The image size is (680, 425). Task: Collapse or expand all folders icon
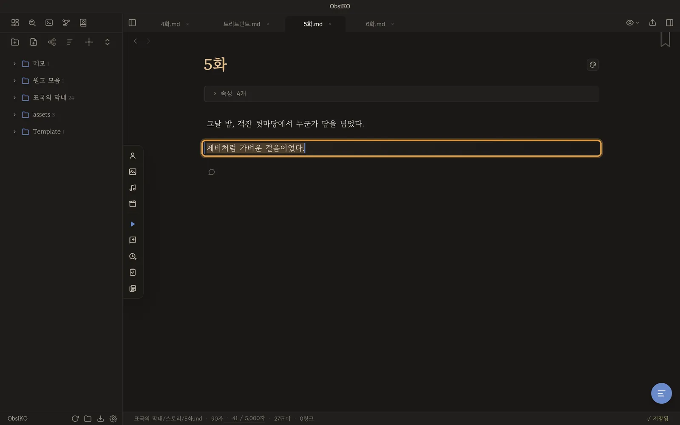tap(107, 42)
